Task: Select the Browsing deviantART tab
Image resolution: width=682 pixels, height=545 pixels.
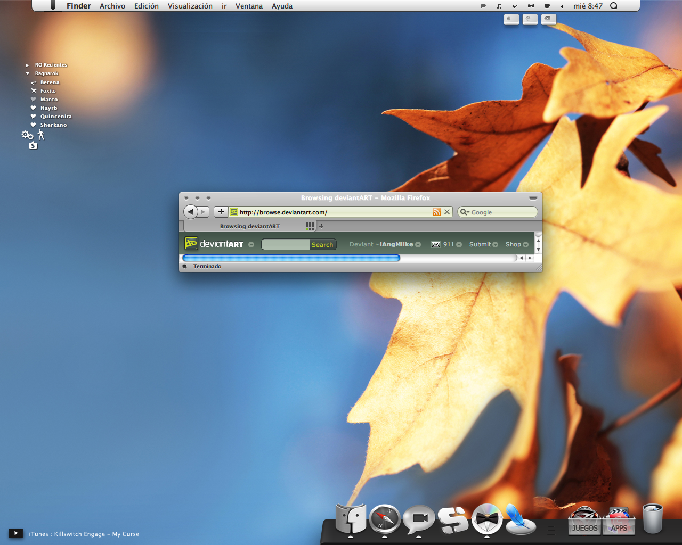Action: [250, 226]
